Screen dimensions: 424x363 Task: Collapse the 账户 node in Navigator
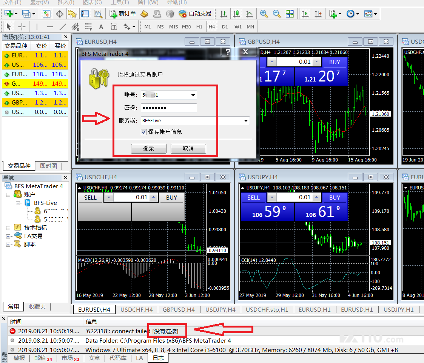click(8, 195)
